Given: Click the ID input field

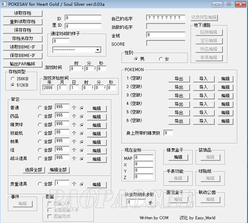Looking at the screenshot, I should [83, 18].
